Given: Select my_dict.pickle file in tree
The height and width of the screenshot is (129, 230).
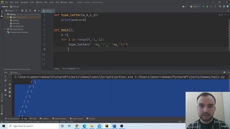Looking at the screenshot, I should coord(17,26).
